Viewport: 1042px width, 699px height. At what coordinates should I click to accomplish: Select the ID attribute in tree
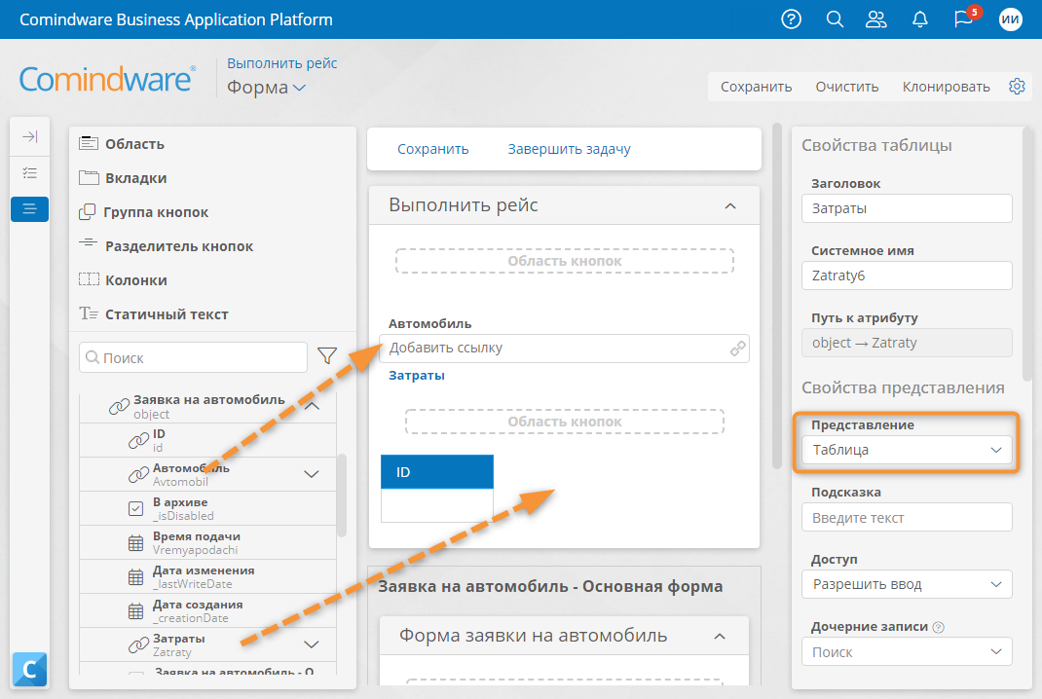207,440
